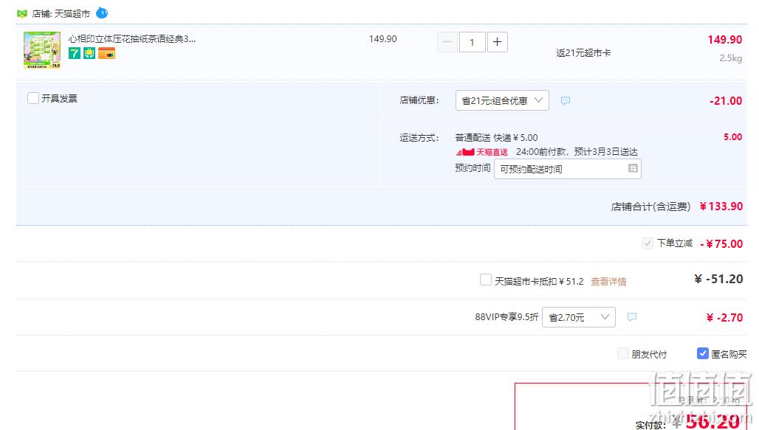Click the 2.5kg weight text
Image resolution: width=759 pixels, height=430 pixels.
coord(730,58)
